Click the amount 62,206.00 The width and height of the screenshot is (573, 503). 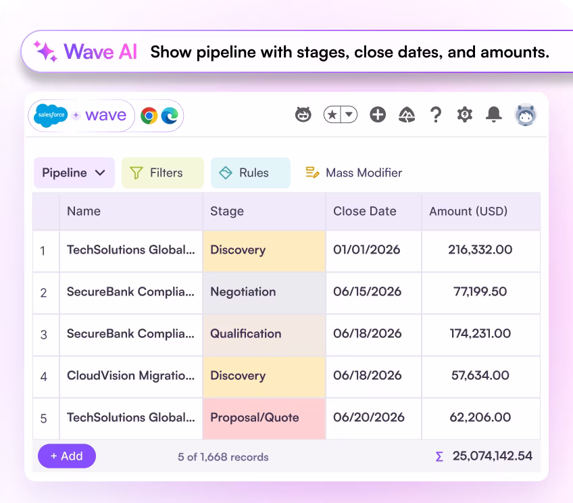click(480, 417)
